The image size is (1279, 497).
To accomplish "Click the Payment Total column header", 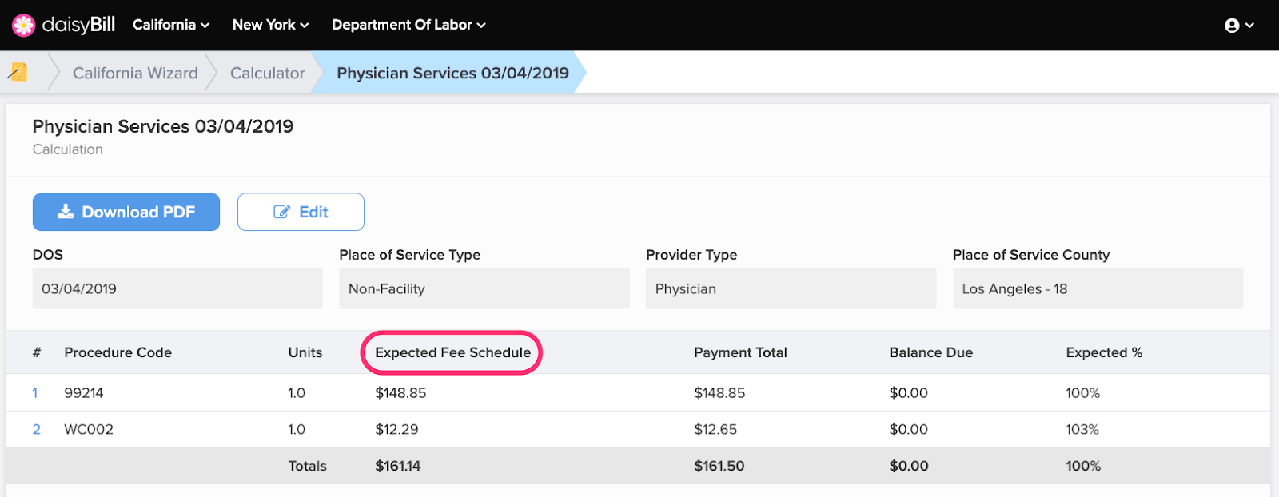I will point(740,352).
